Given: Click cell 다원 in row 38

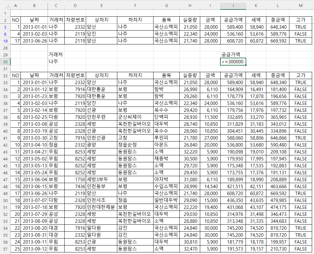Looking at the screenshot, I should coord(56,117).
